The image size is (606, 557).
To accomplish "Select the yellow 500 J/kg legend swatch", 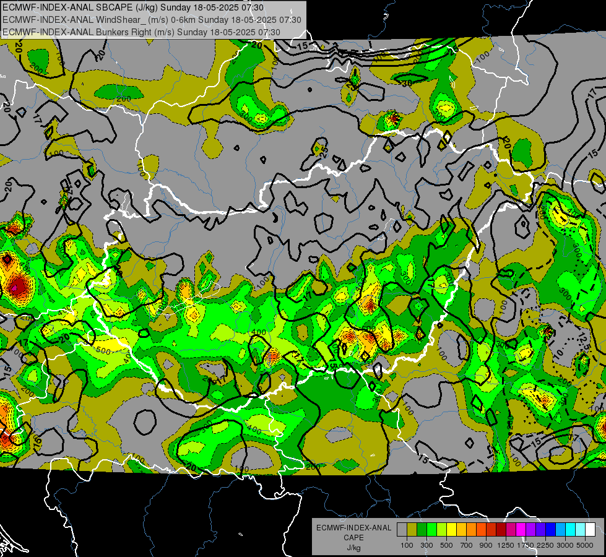I will [x=452, y=529].
